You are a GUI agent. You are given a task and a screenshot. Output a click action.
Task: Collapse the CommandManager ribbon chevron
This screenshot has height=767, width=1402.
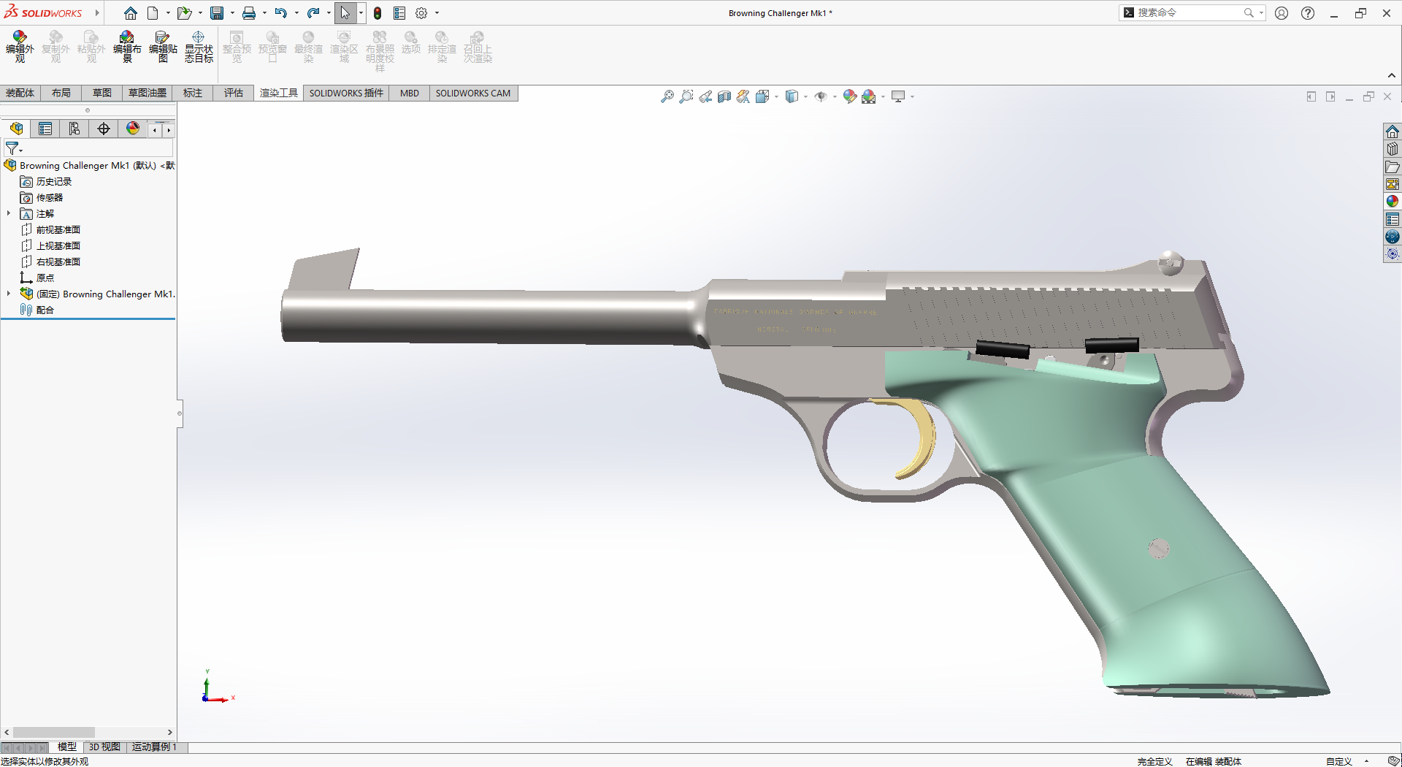tap(1392, 76)
